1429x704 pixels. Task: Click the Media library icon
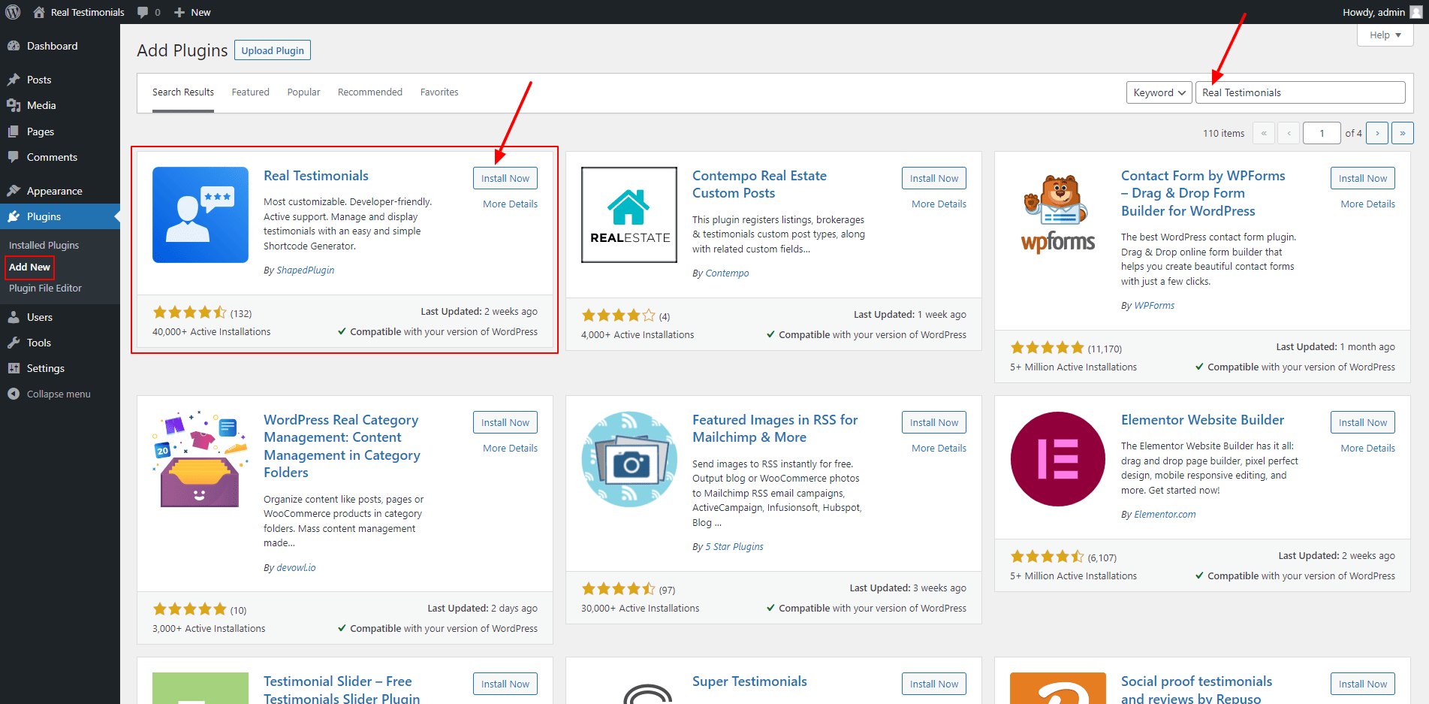(14, 105)
